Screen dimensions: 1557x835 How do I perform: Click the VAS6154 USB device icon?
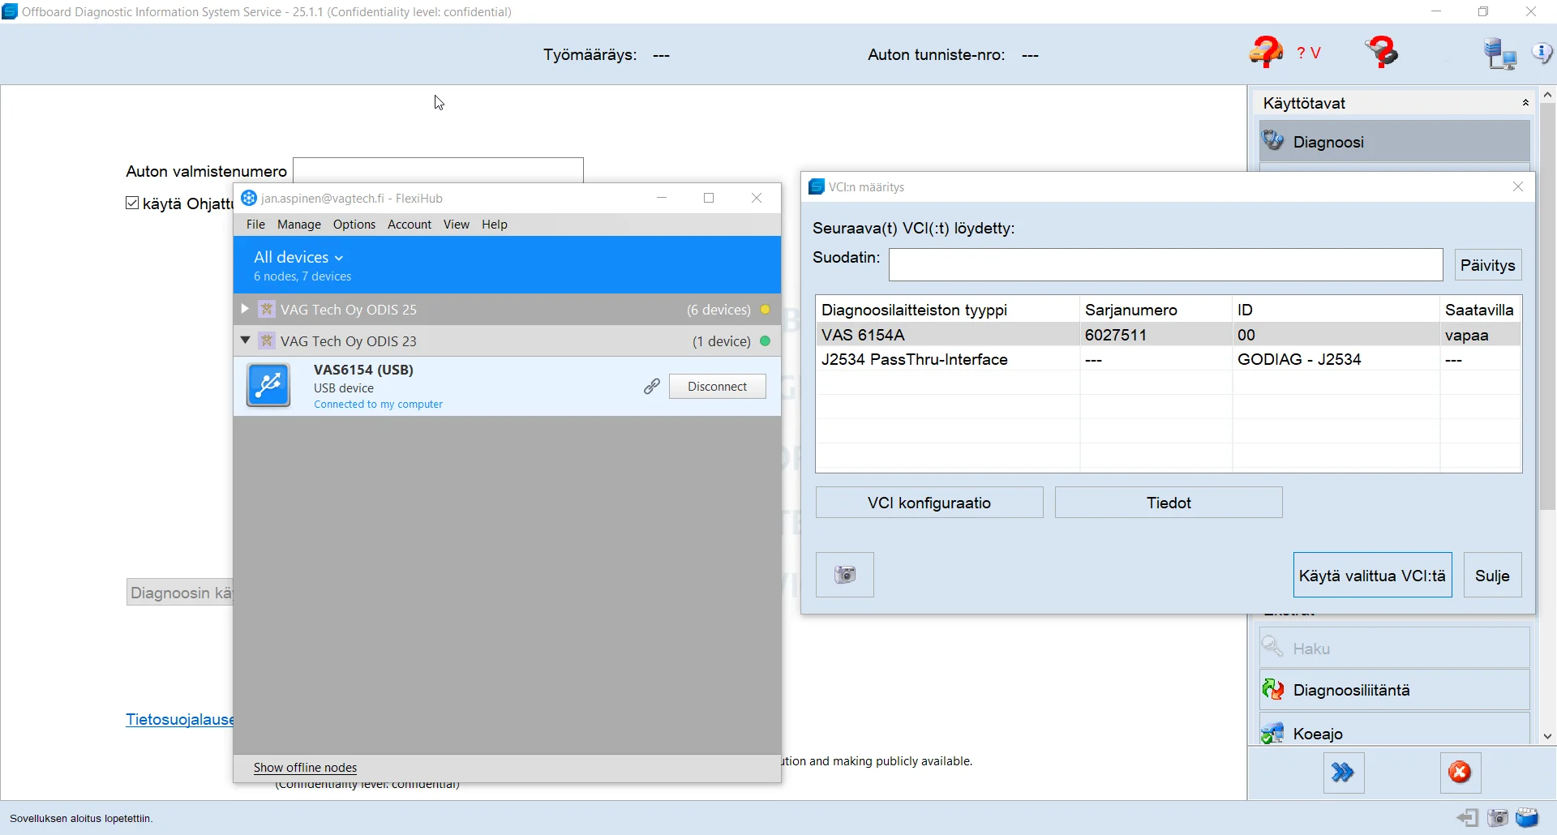coord(268,385)
